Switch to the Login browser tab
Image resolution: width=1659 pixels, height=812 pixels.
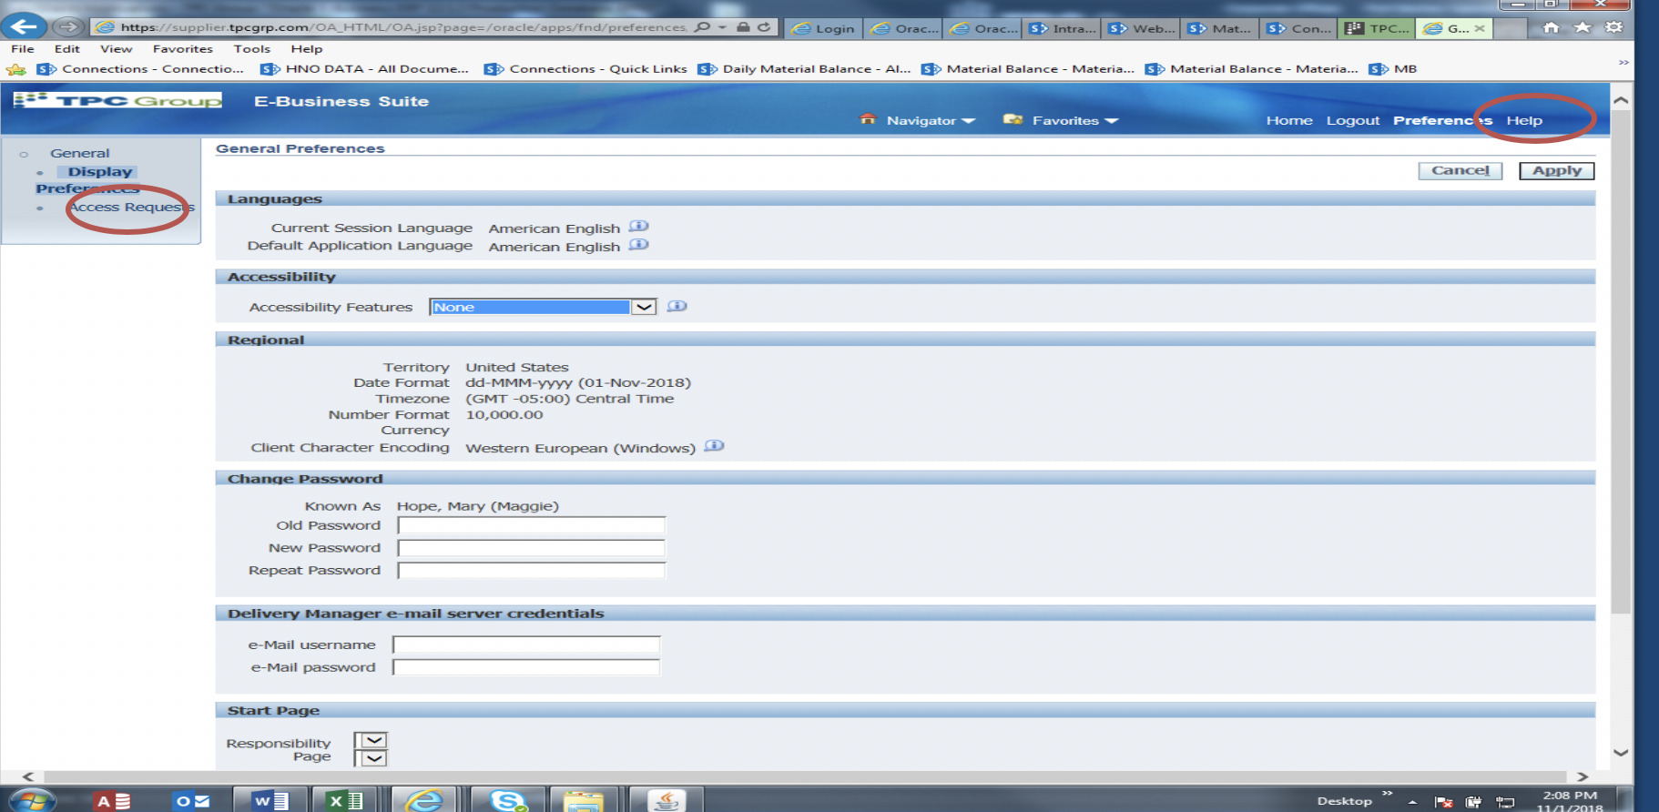tap(823, 28)
